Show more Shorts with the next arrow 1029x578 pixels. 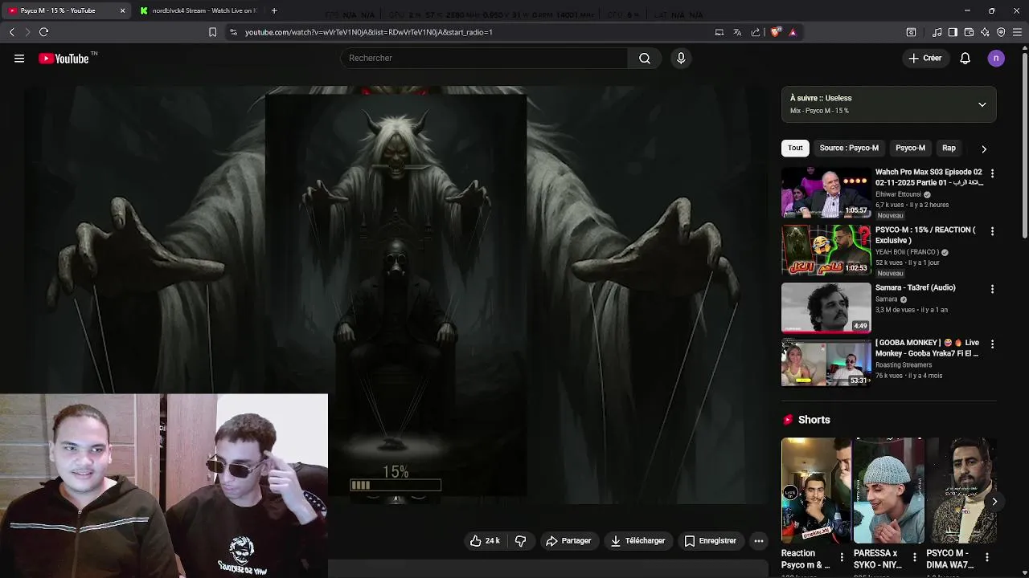994,502
